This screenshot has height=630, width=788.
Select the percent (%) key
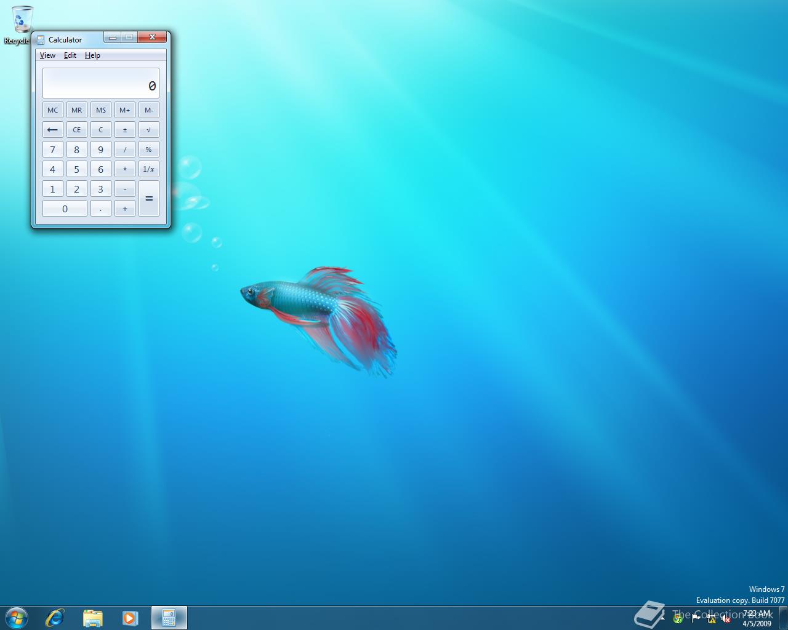point(149,150)
